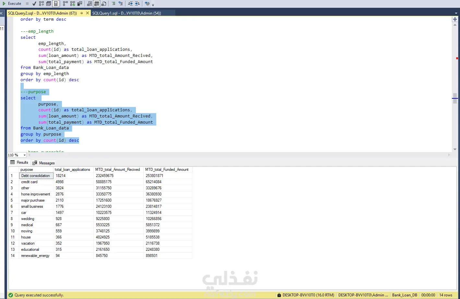Click the vertical scrollbar thumb in editor

(x=455, y=98)
